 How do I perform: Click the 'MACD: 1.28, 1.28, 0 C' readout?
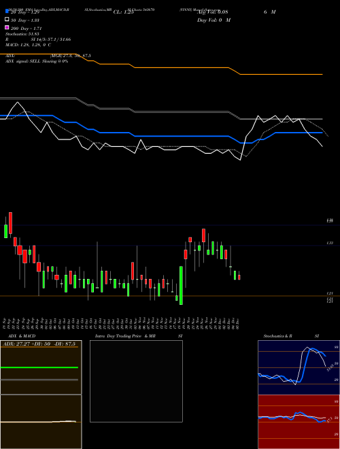[x=28, y=45]
